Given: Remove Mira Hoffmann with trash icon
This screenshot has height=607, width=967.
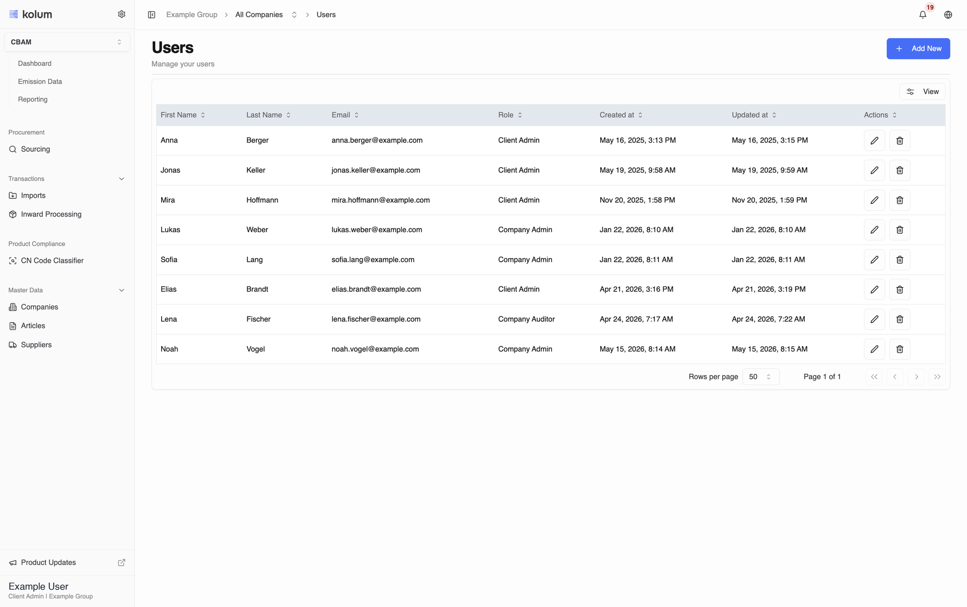Looking at the screenshot, I should coord(900,200).
